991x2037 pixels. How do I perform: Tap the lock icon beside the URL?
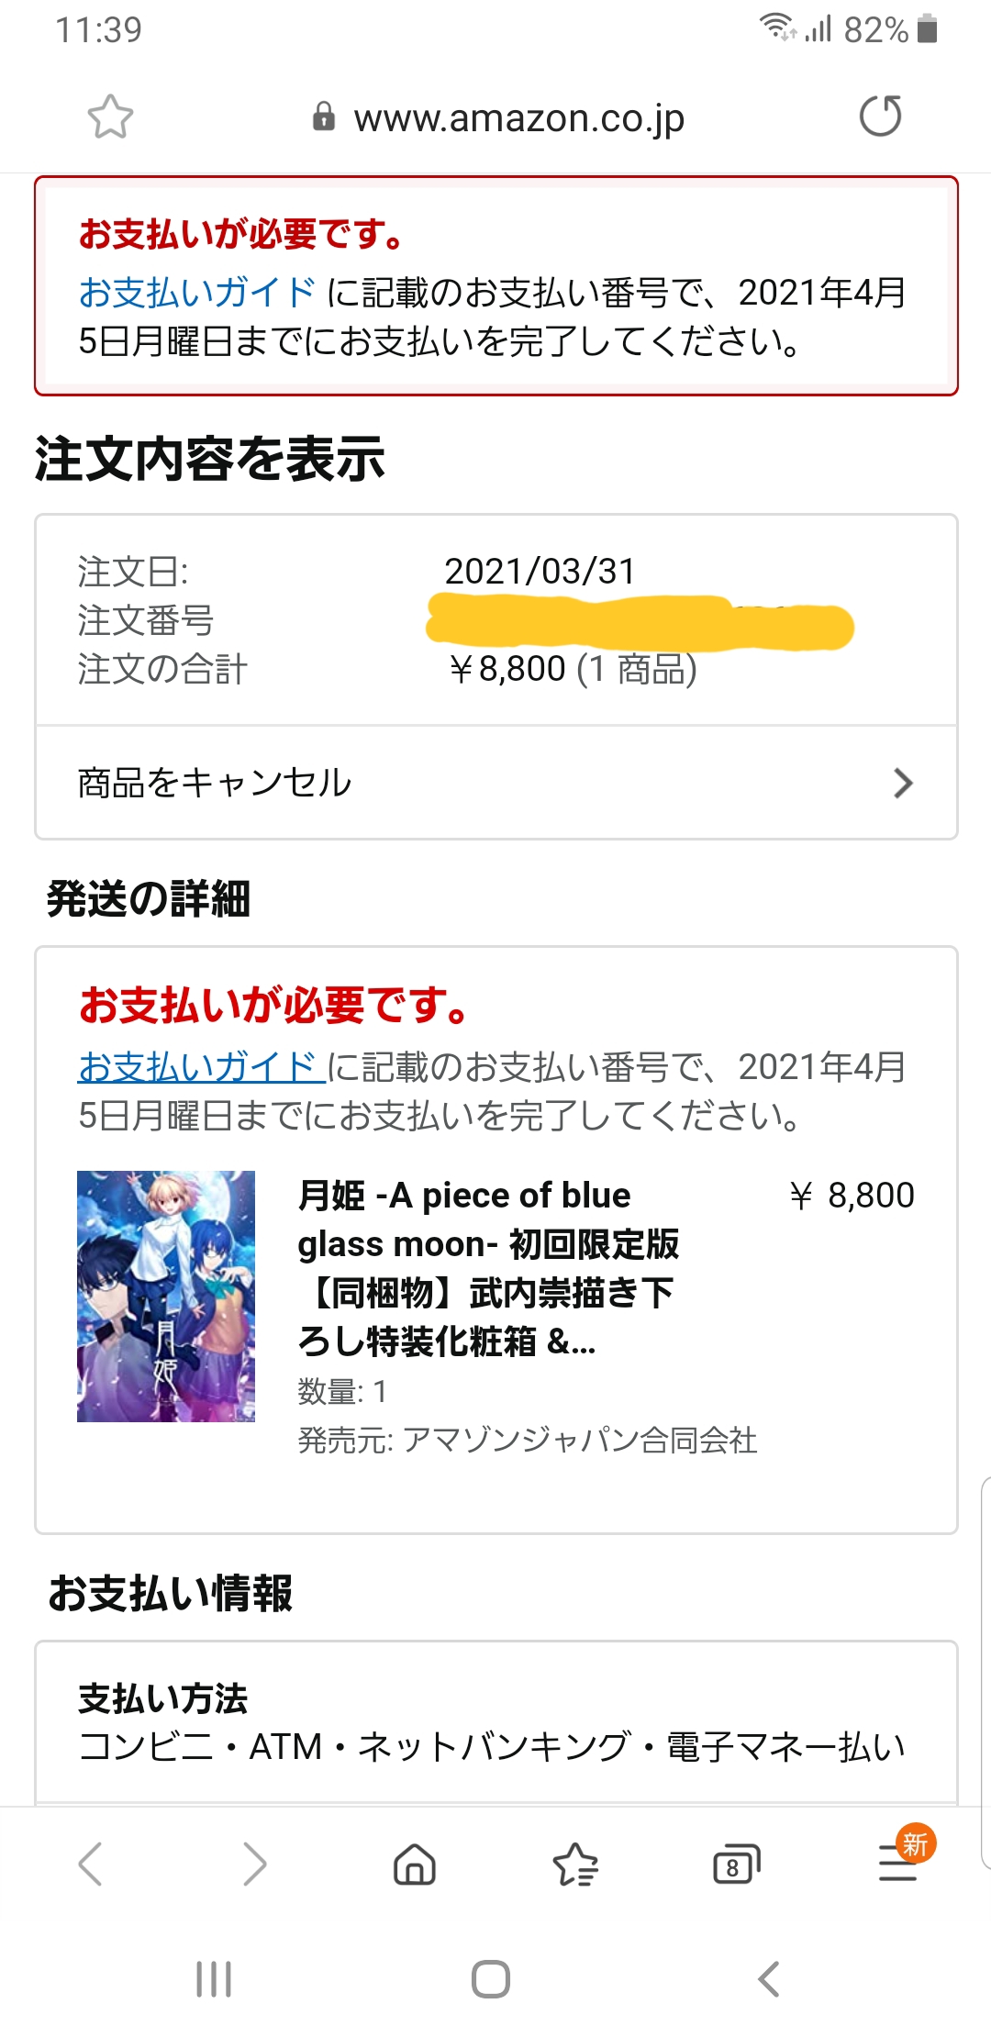pyautogui.click(x=323, y=117)
